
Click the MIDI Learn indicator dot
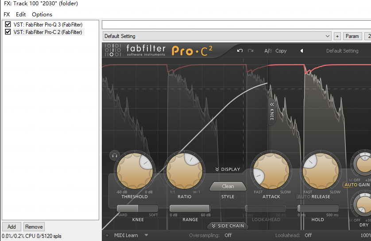pyautogui.click(x=107, y=235)
